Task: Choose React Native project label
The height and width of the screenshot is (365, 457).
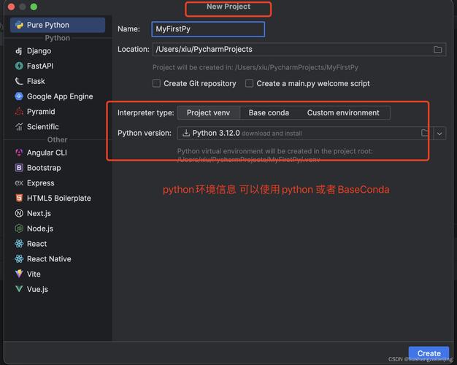Action: pos(49,259)
